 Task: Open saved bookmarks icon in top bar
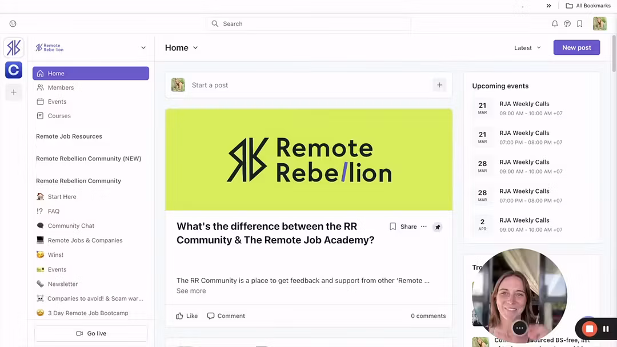click(579, 24)
